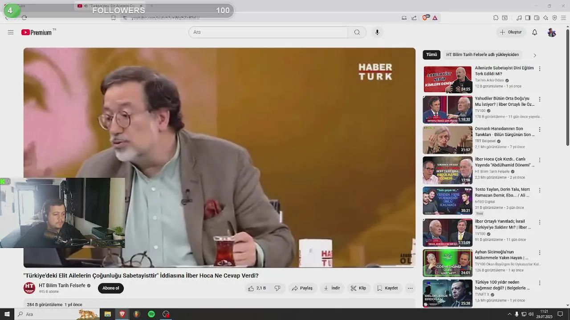Click the 'Paylaş' share button
Screen dimensions: 570x320
point(302,288)
